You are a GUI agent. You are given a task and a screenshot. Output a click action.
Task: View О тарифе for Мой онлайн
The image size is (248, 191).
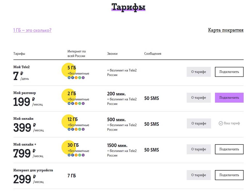[199, 124]
